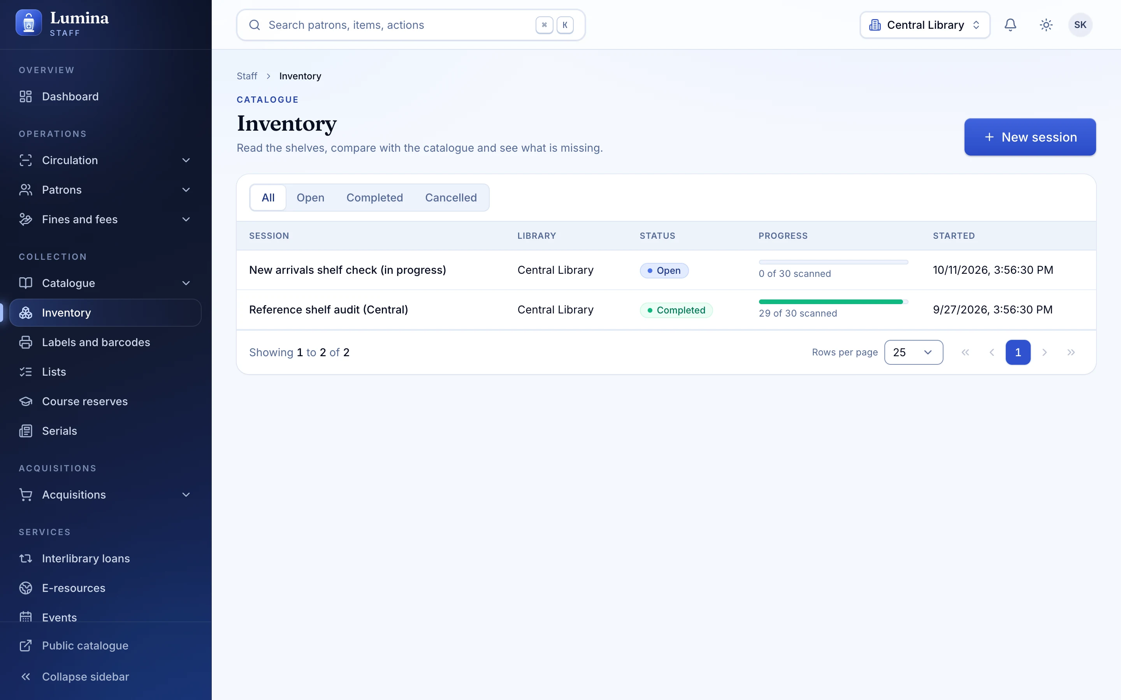Viewport: 1121px width, 700px height.
Task: Select page 1 in pagination
Action: (1018, 352)
